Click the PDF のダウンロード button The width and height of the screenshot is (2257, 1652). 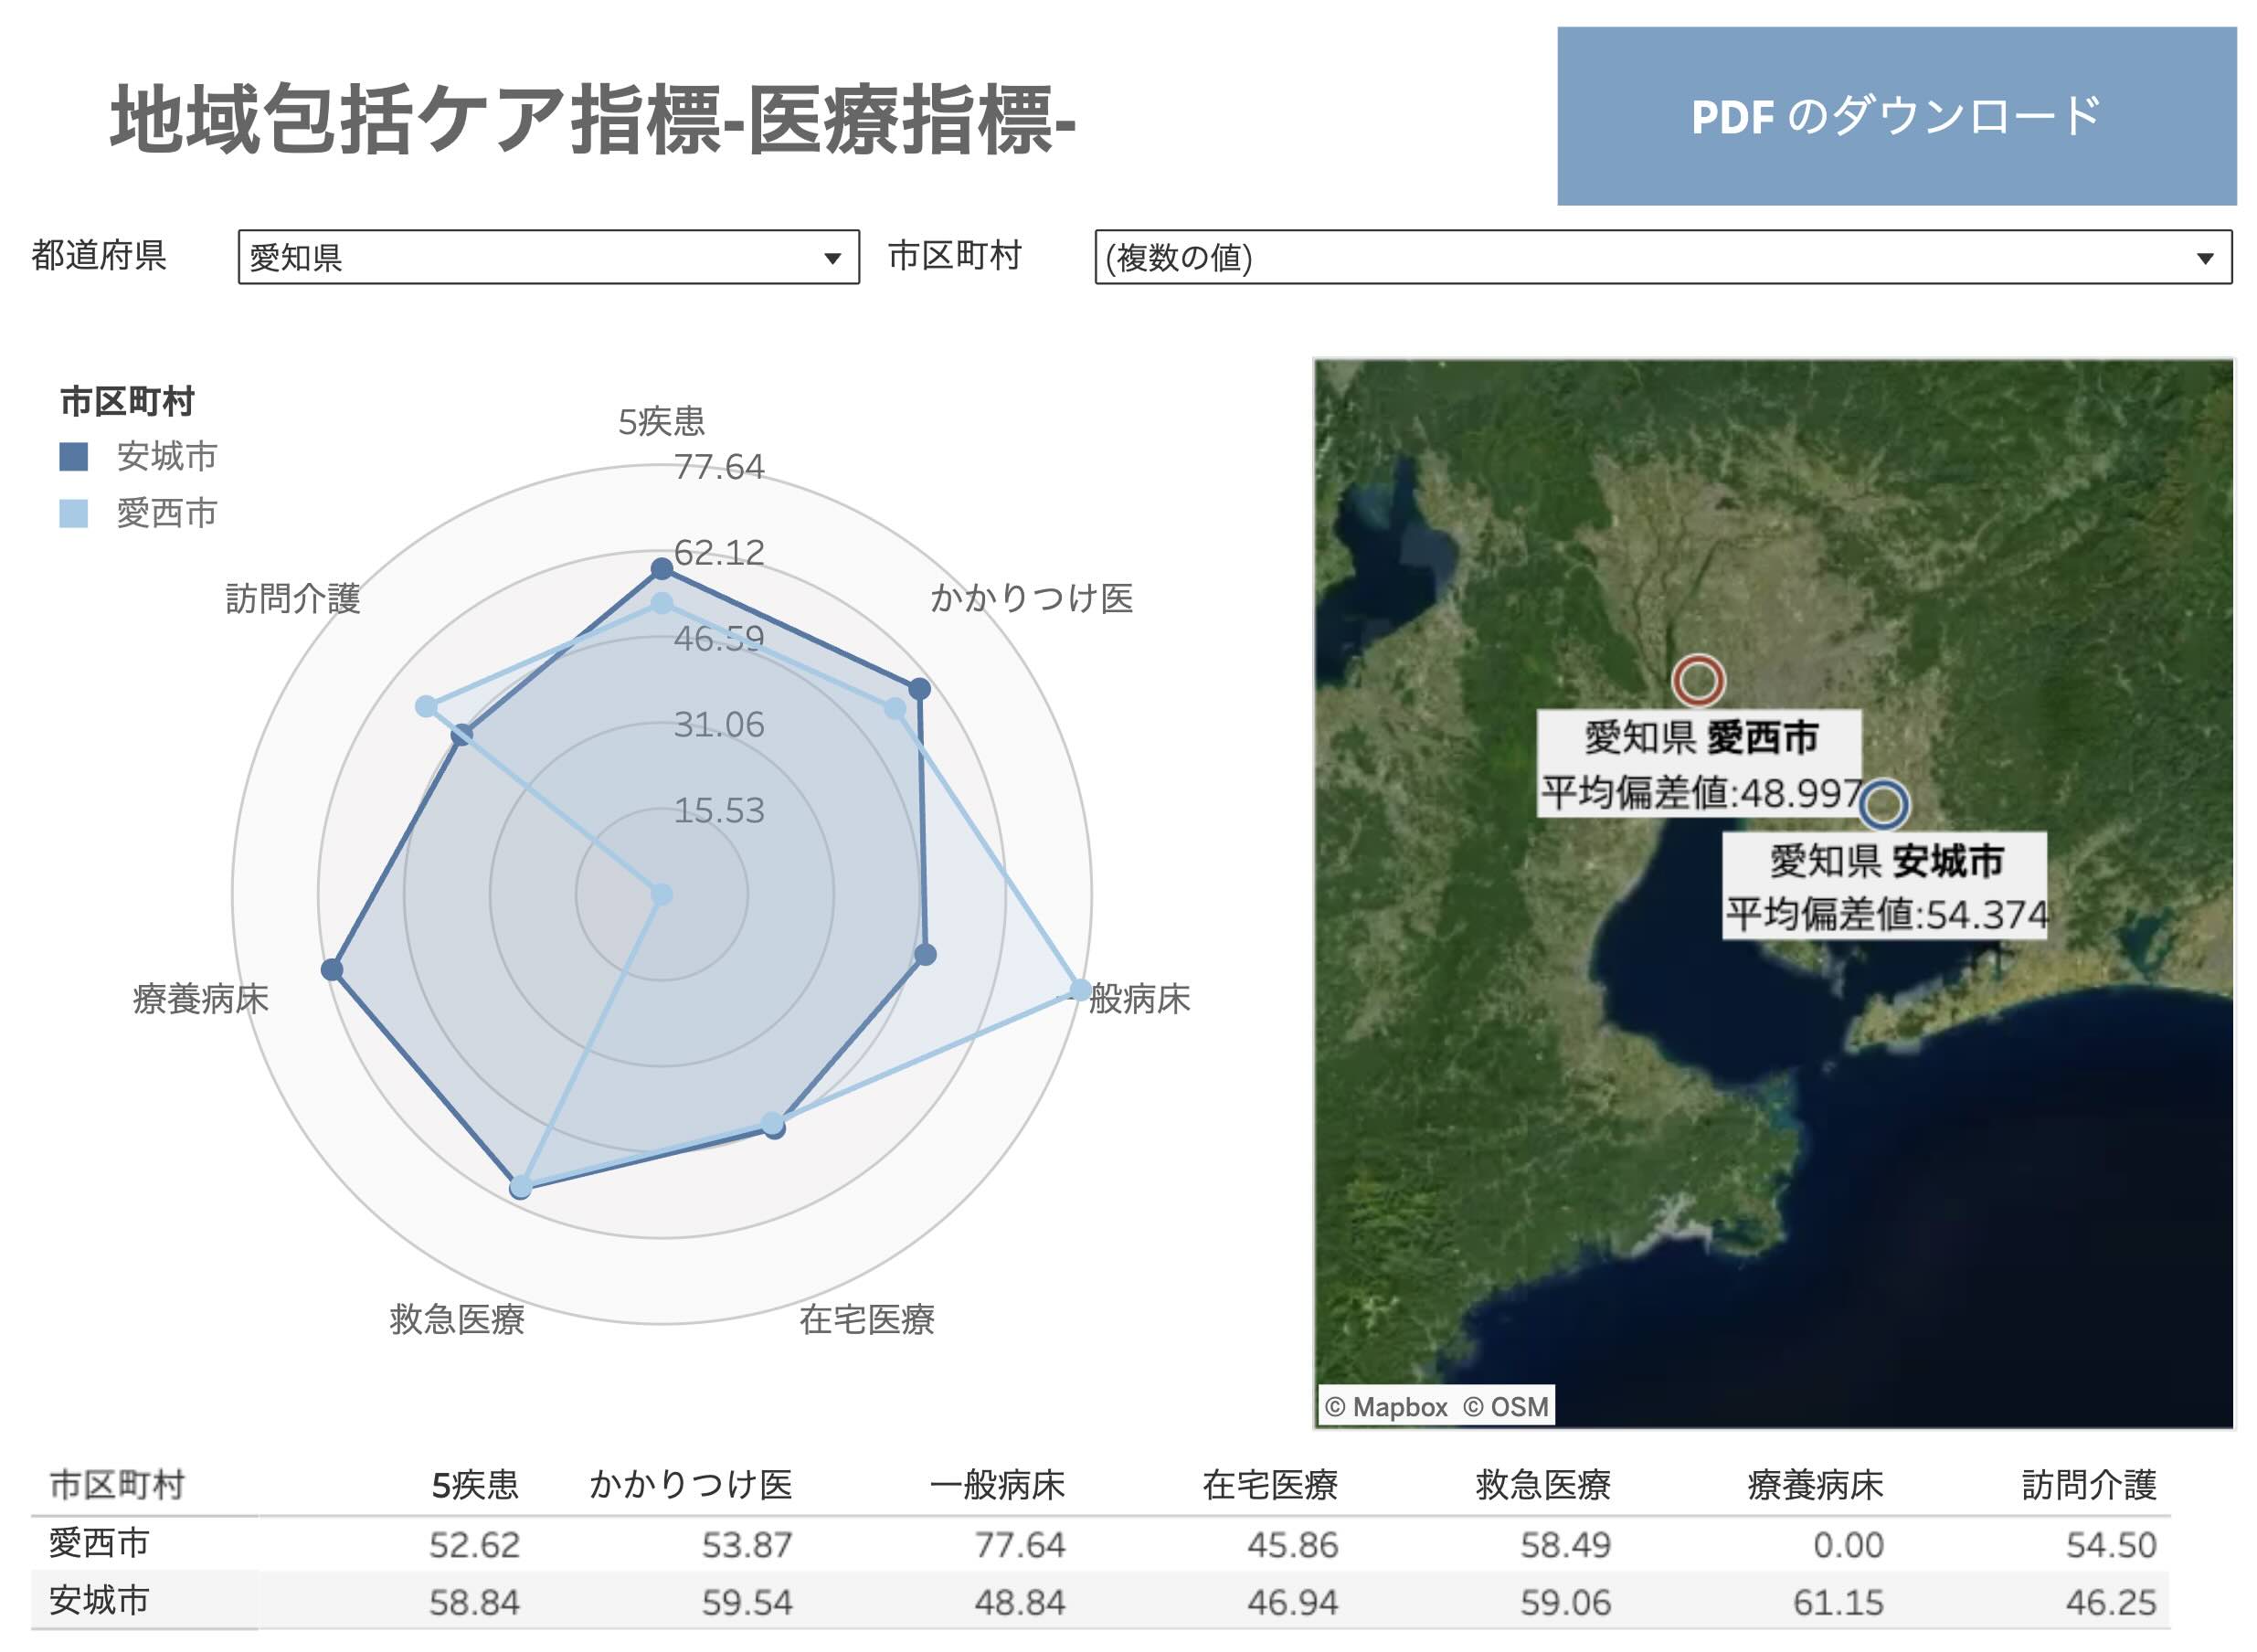(1895, 116)
